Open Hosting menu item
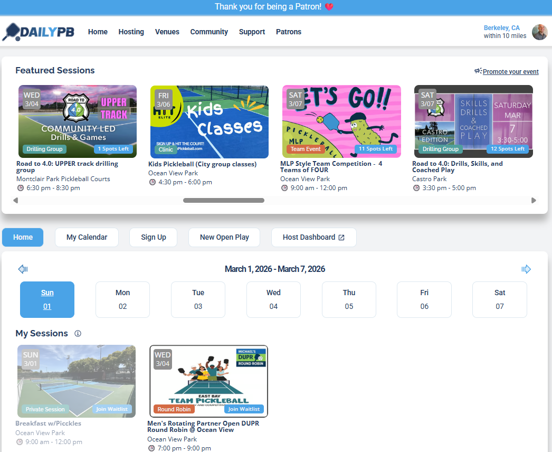 point(131,32)
